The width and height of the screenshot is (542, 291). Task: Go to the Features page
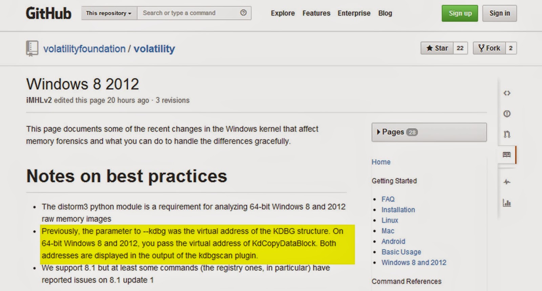tap(316, 13)
